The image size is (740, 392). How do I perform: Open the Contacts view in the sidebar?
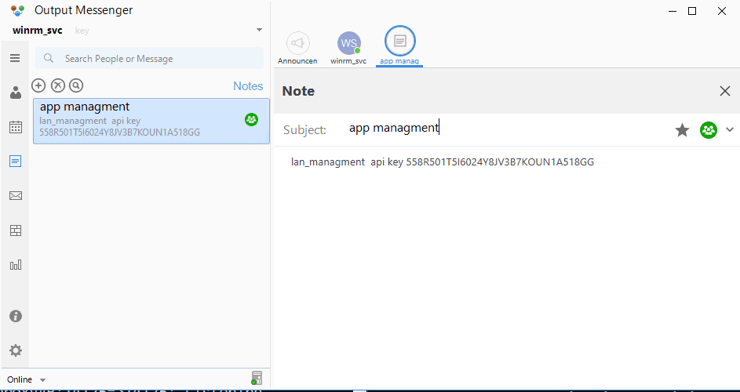pyautogui.click(x=15, y=93)
